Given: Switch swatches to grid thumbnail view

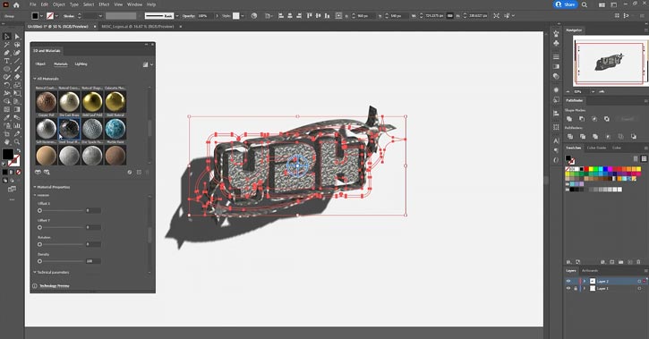Looking at the screenshot, I should coord(644,158).
